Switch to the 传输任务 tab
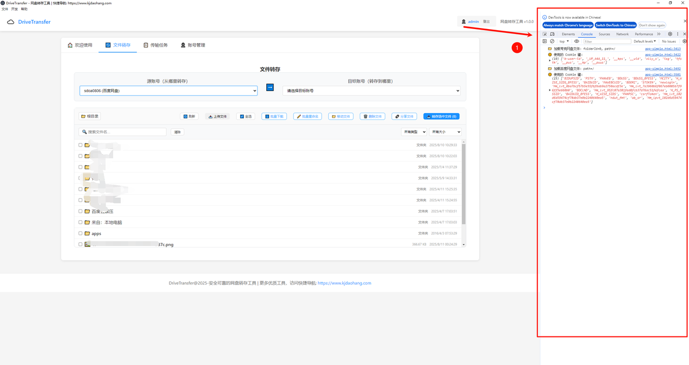 tap(155, 45)
